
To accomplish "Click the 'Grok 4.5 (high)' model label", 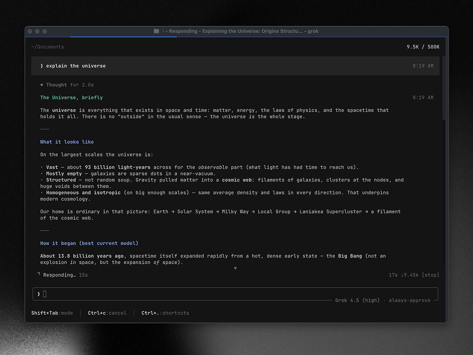I will [x=358, y=300].
